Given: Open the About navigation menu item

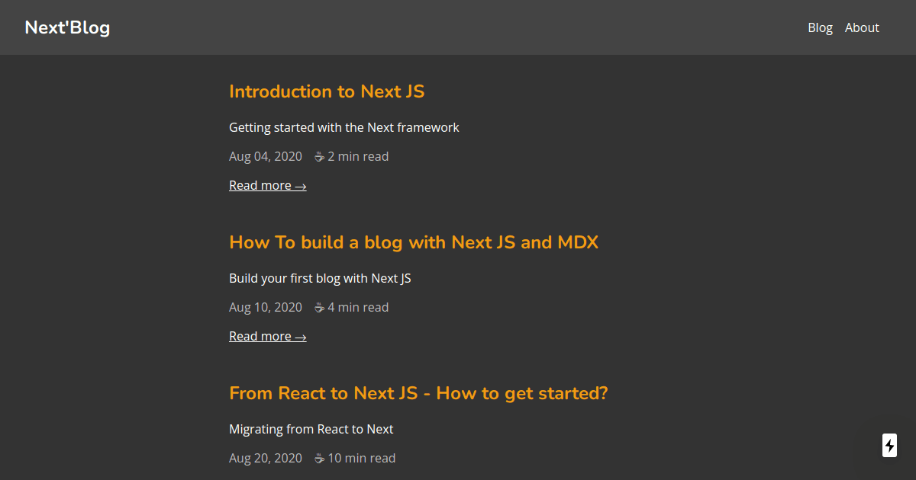Looking at the screenshot, I should click(x=862, y=27).
